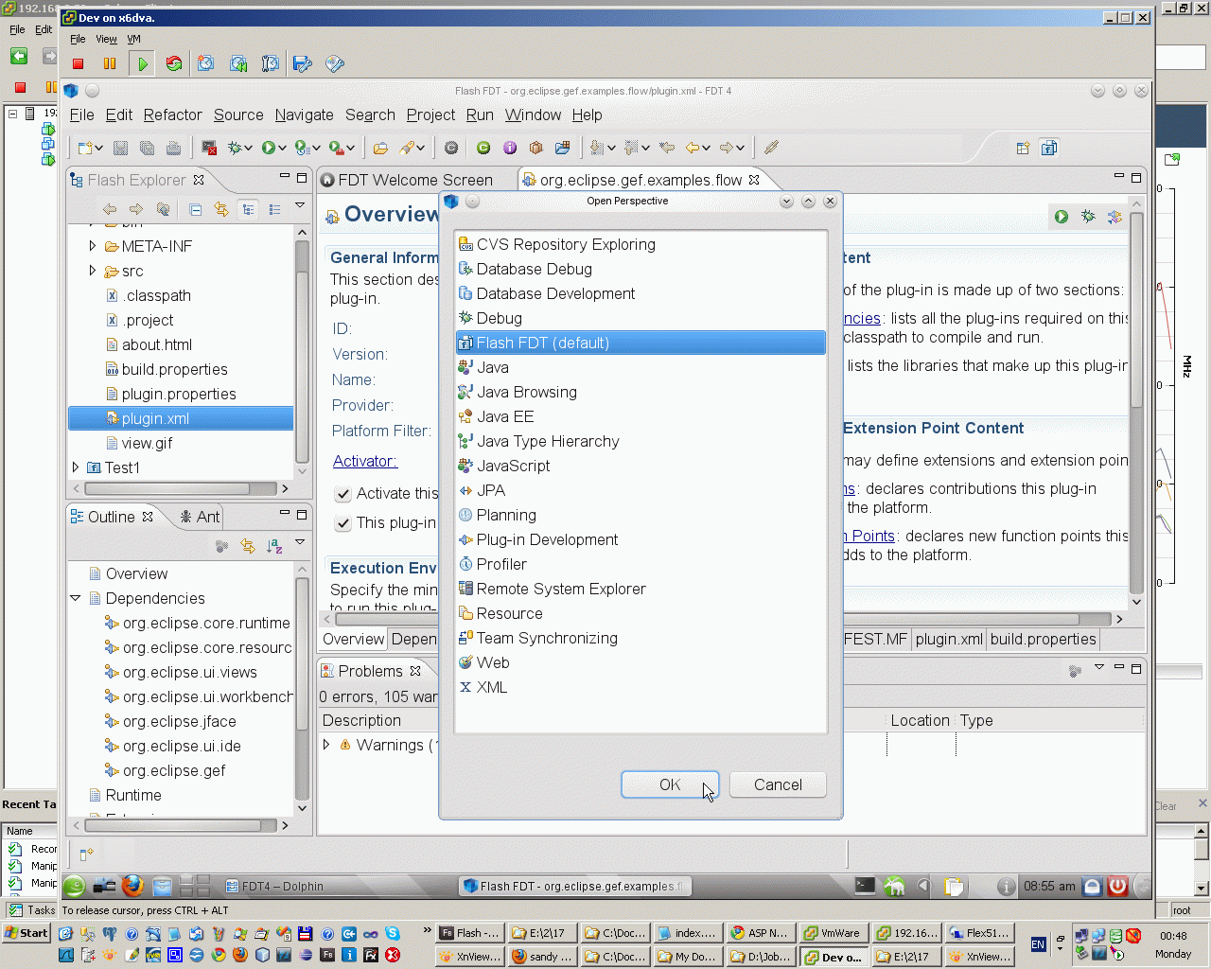The width and height of the screenshot is (1211, 969).
Task: Cancel the Open Perspective dialog
Action: tap(778, 784)
